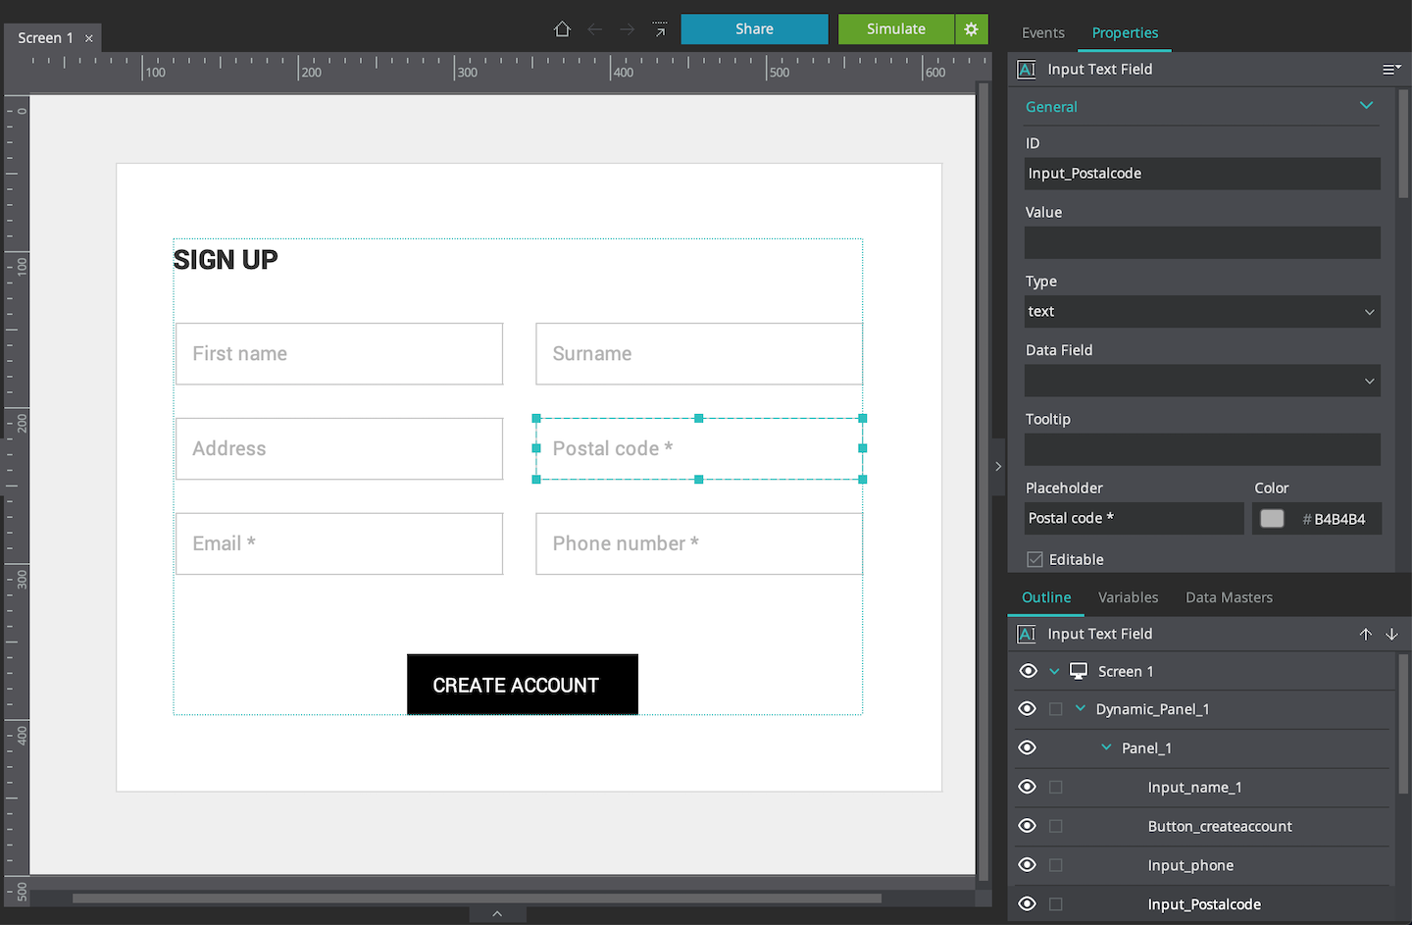This screenshot has width=1412, height=925.
Task: Click the Home icon in the toolbar
Action: point(562,29)
